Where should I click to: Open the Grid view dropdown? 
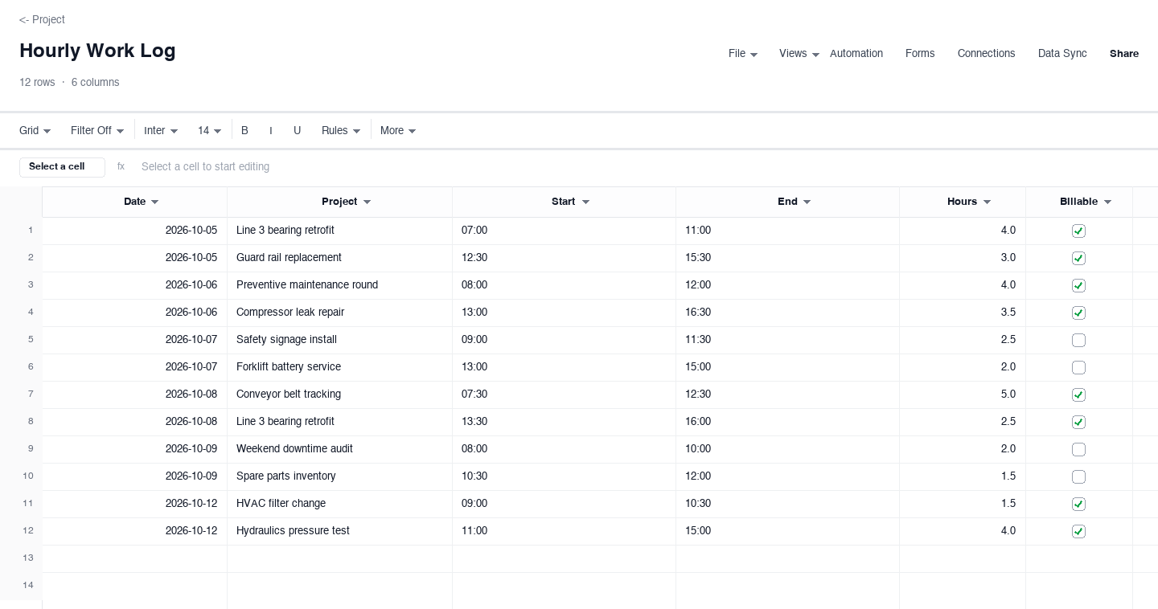click(35, 131)
